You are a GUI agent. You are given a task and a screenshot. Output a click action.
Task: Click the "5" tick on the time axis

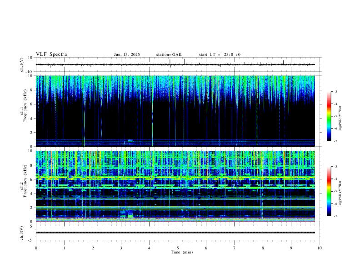pyautogui.click(x=178, y=248)
